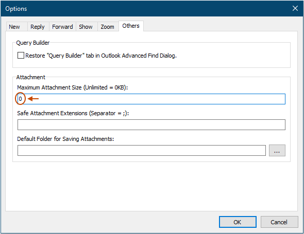Open the Reply tab
Viewport: 304px width, 234px height.
click(x=38, y=27)
